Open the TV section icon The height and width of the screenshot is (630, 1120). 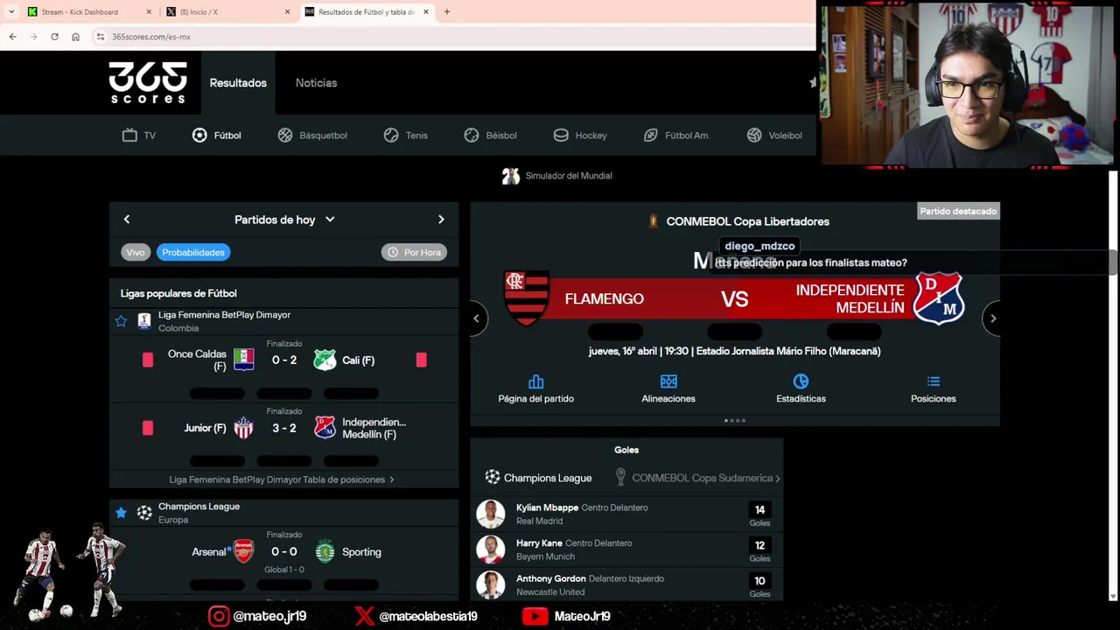point(129,135)
